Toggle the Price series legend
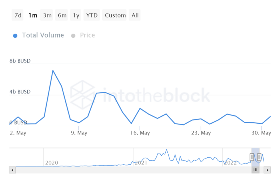 pos(87,35)
